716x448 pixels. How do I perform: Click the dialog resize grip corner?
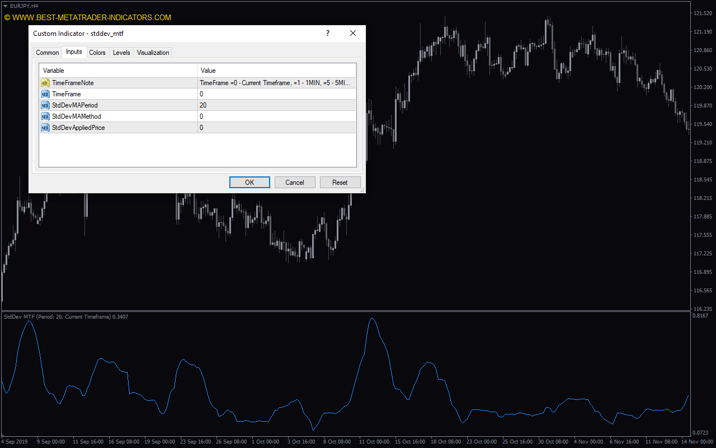point(362,190)
